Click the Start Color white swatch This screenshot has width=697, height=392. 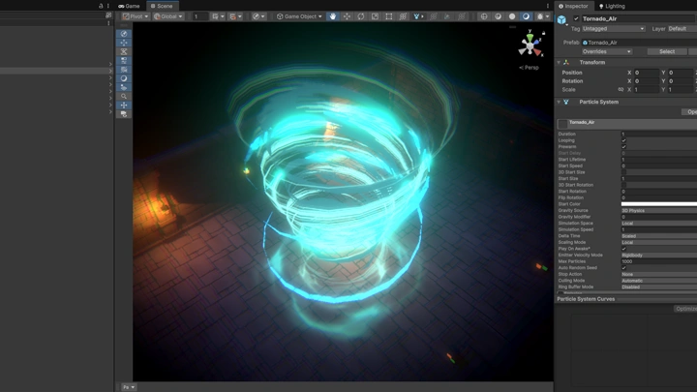pos(658,204)
